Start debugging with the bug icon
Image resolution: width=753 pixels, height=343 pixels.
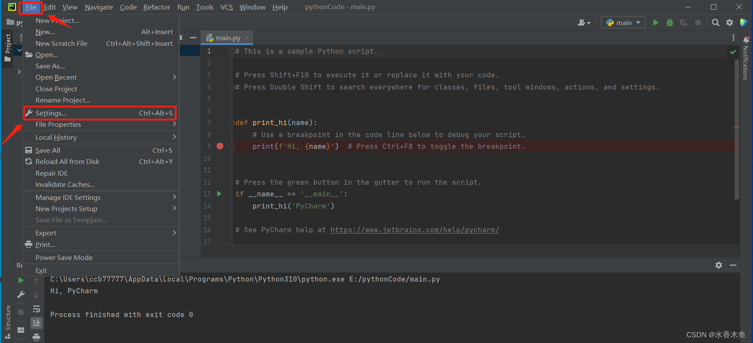coord(670,22)
